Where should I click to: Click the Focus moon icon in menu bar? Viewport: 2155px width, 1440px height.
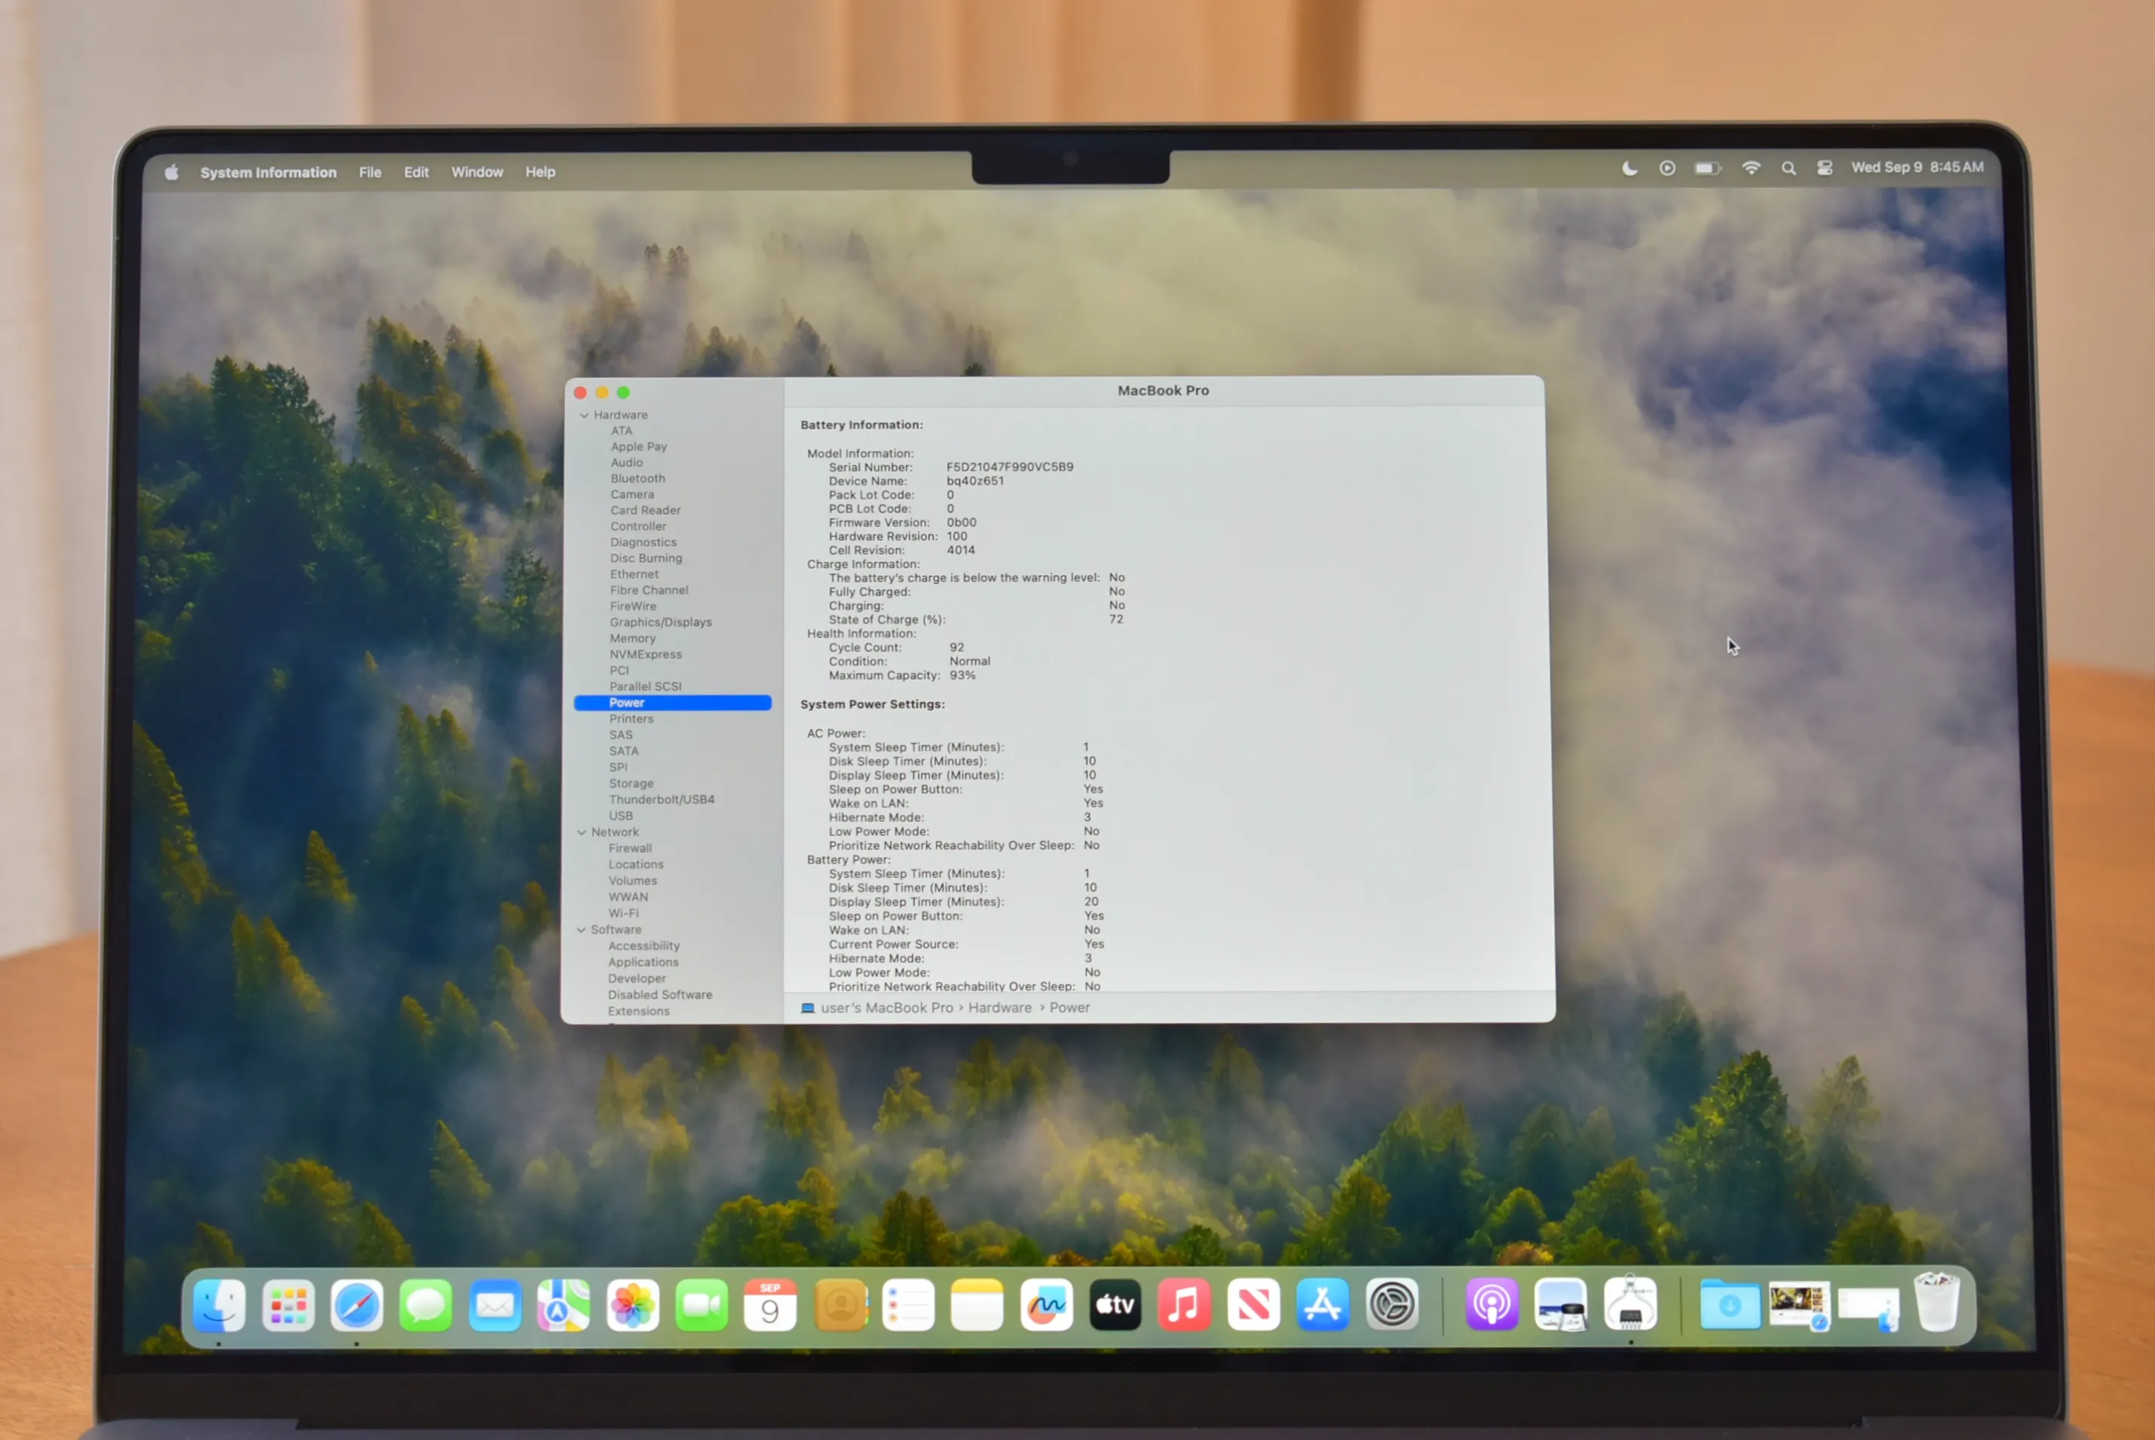(1630, 168)
